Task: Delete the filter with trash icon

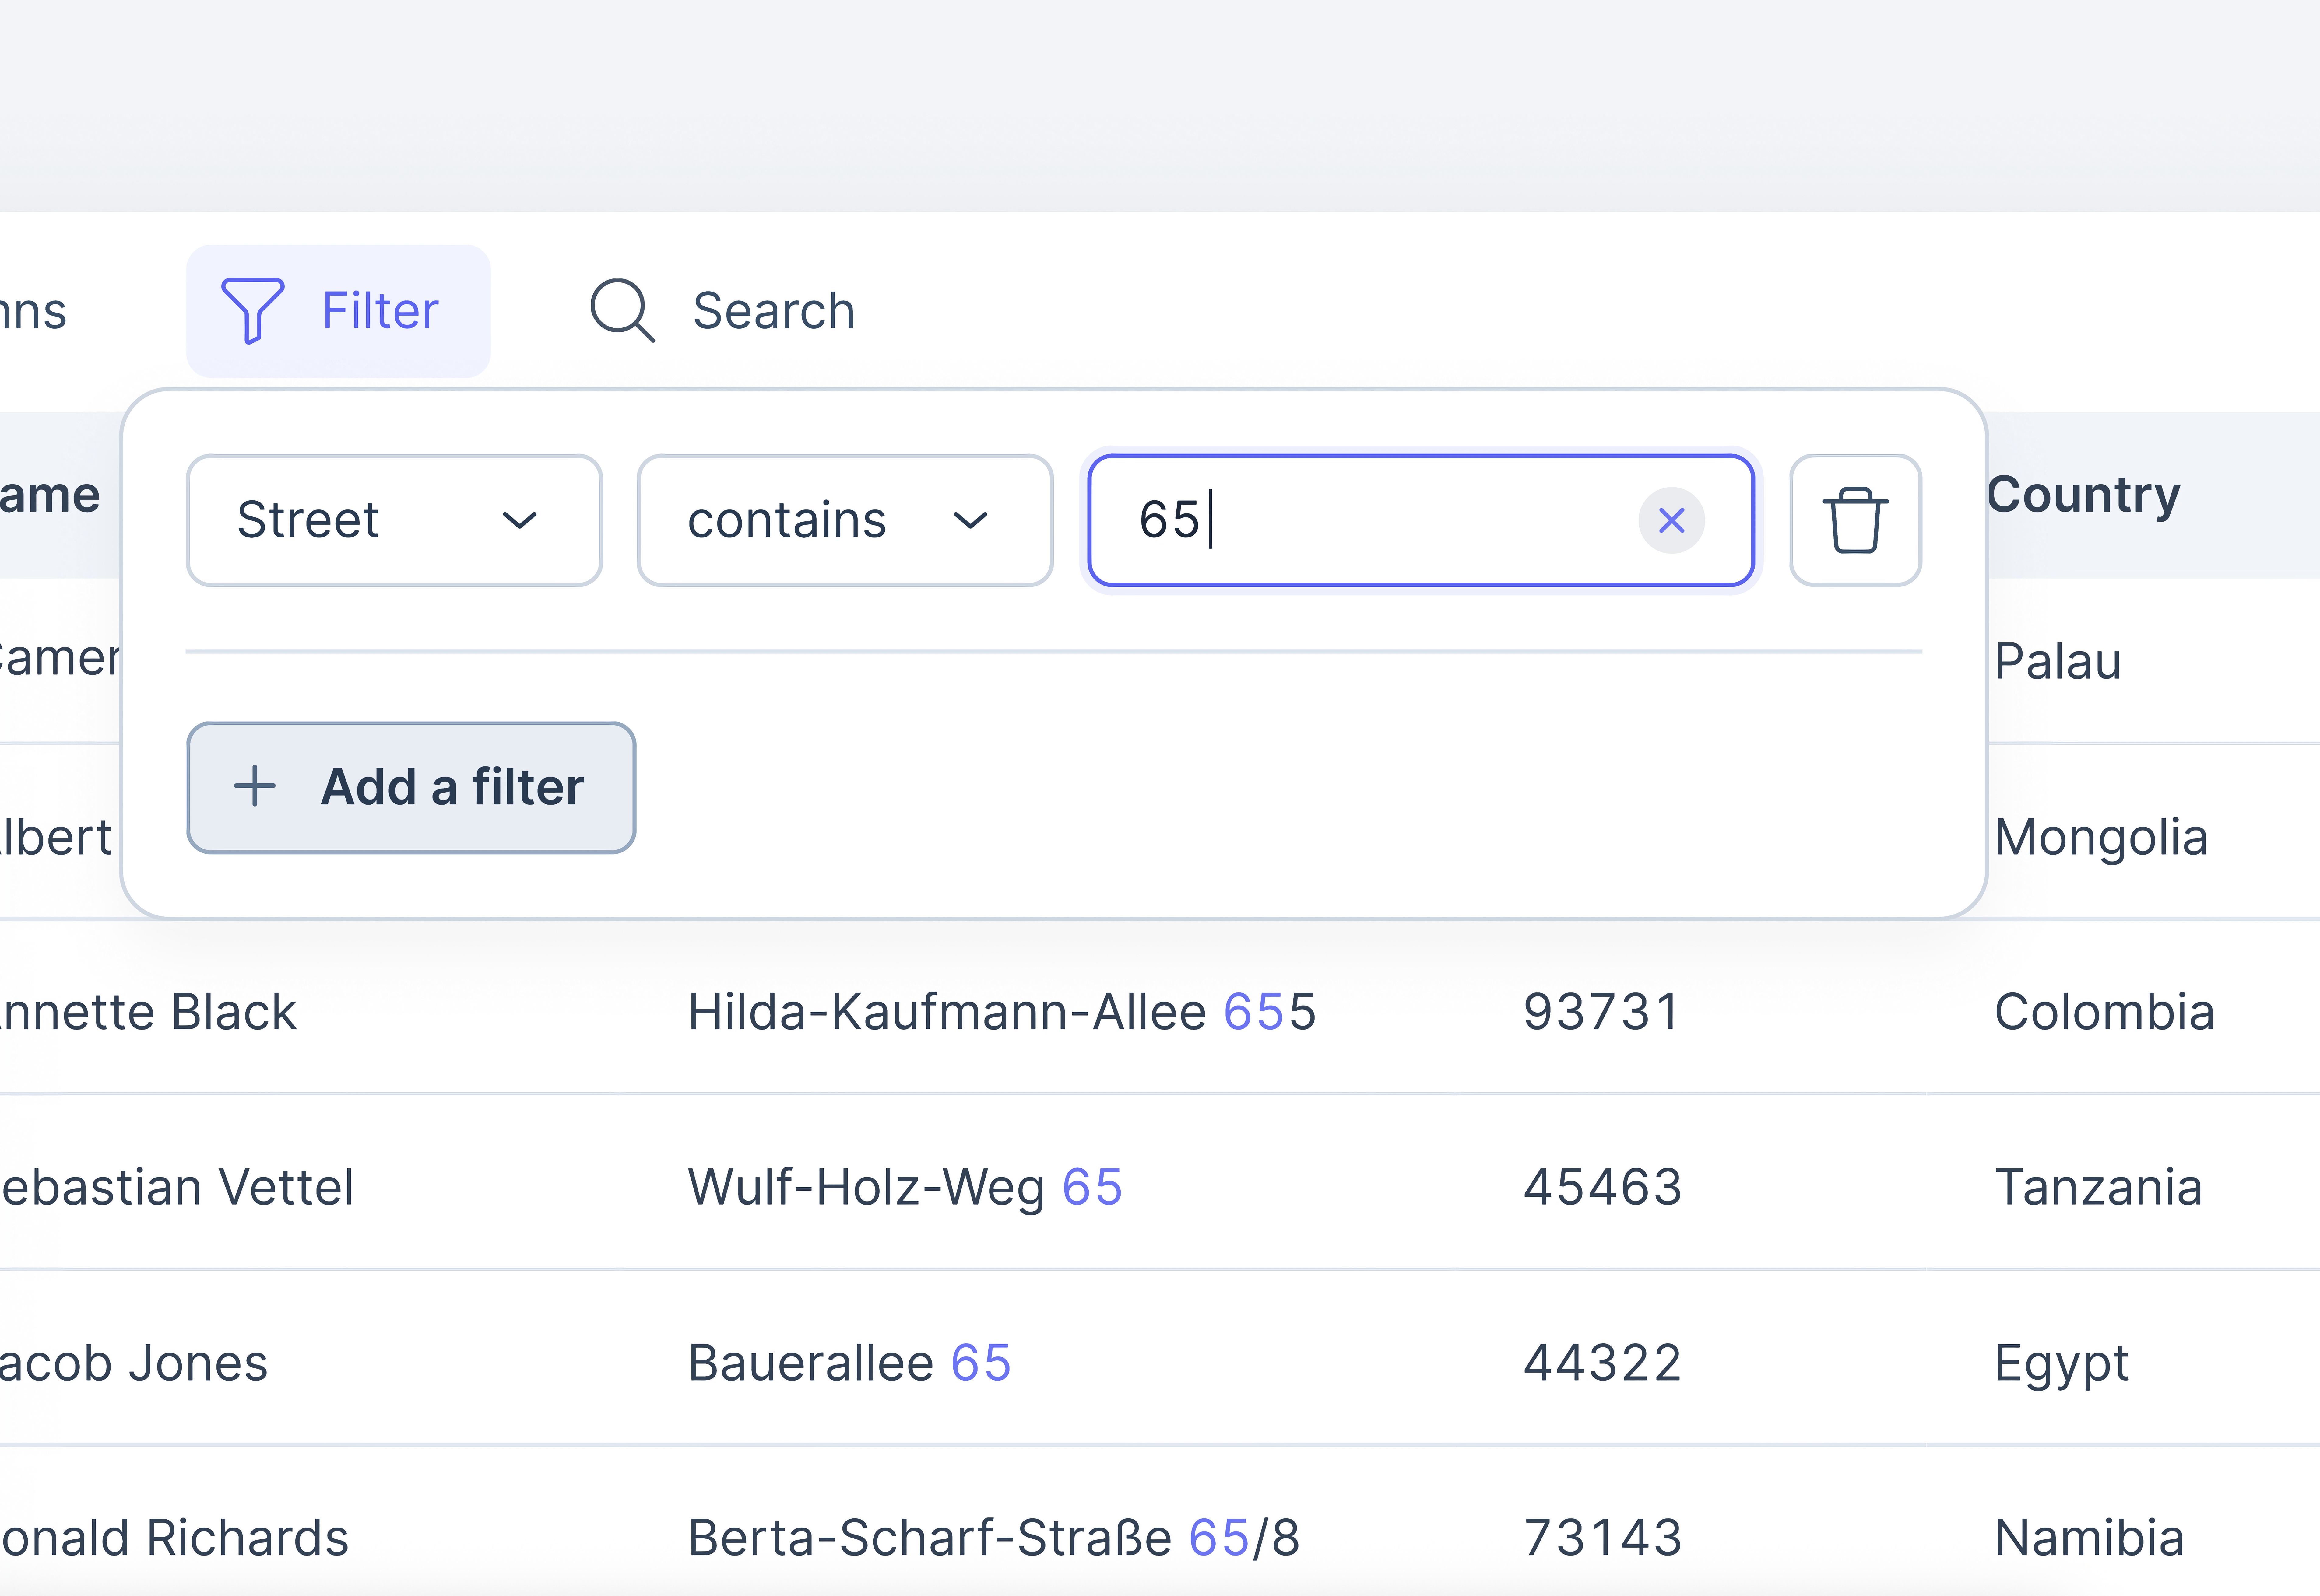Action: [1855, 520]
